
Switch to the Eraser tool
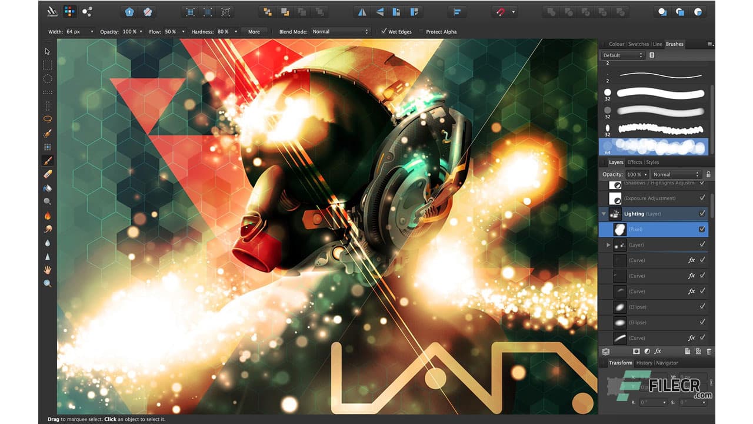click(x=48, y=174)
